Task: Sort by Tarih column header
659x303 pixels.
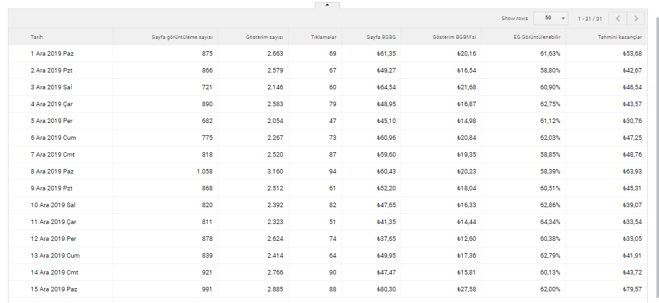Action: tap(37, 37)
